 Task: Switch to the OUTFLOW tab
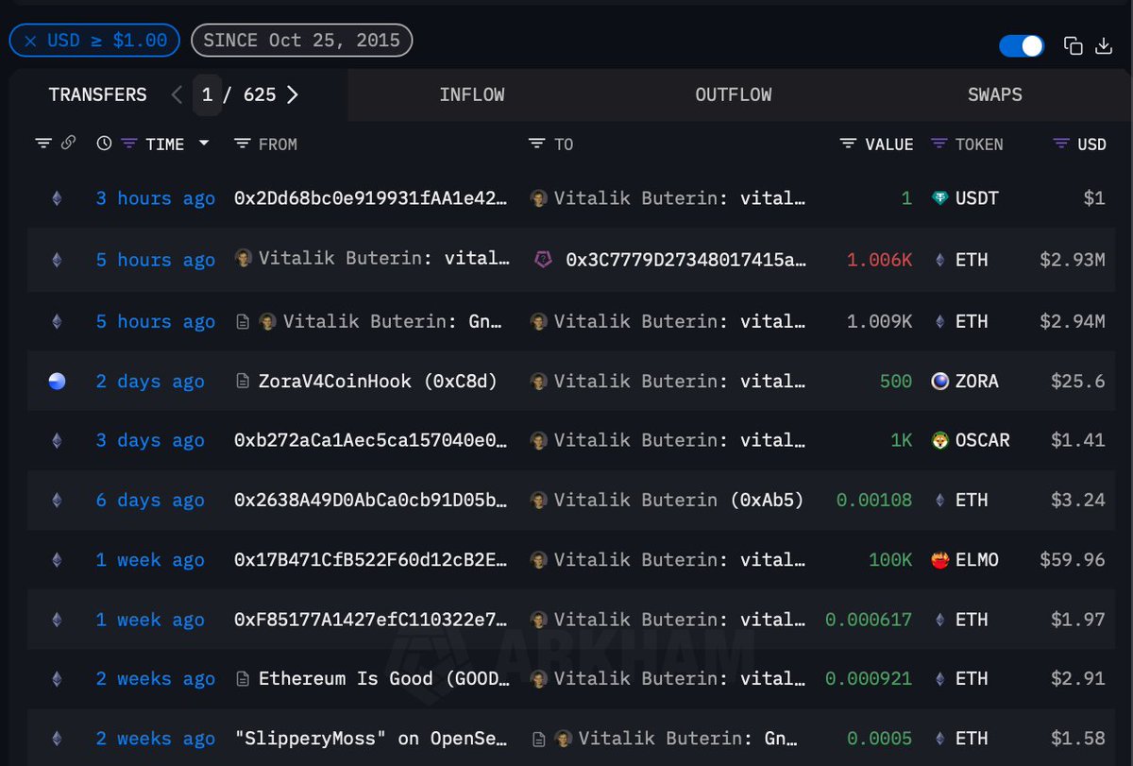[734, 94]
